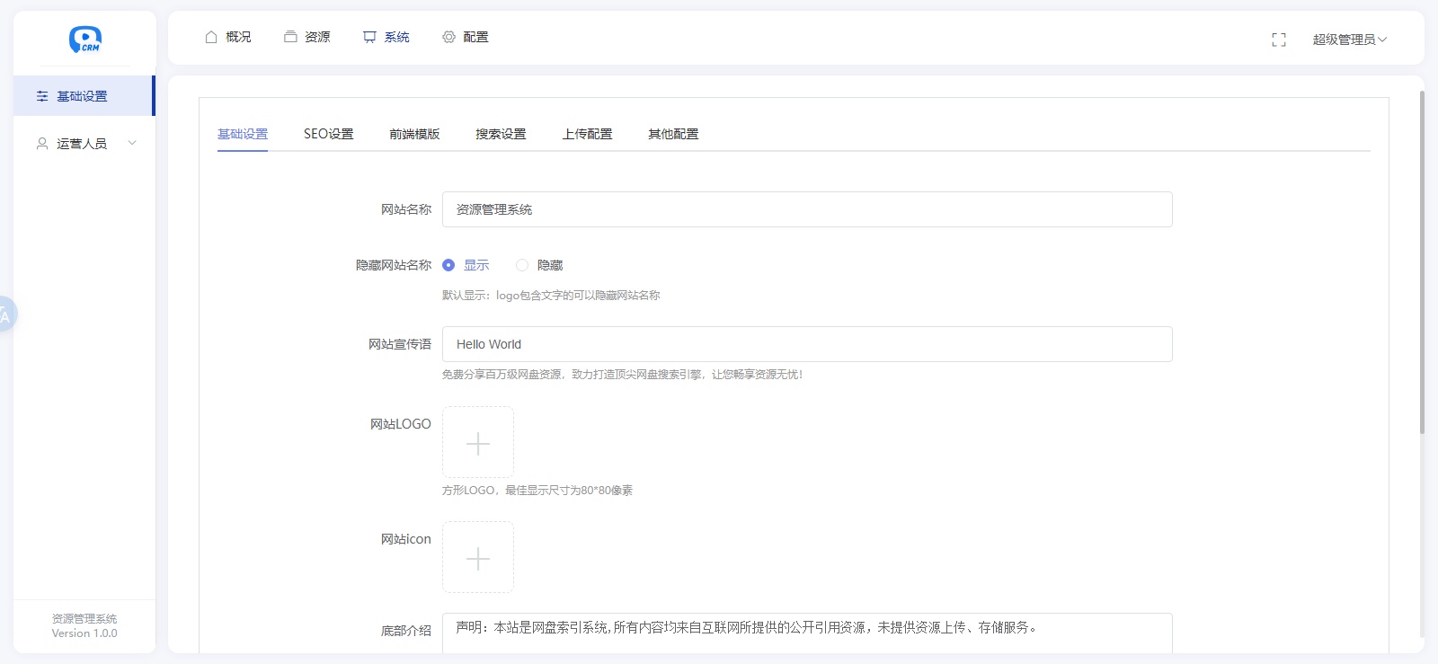The image size is (1438, 664).
Task: Switch to the SEO设置 tab
Action: click(x=329, y=134)
